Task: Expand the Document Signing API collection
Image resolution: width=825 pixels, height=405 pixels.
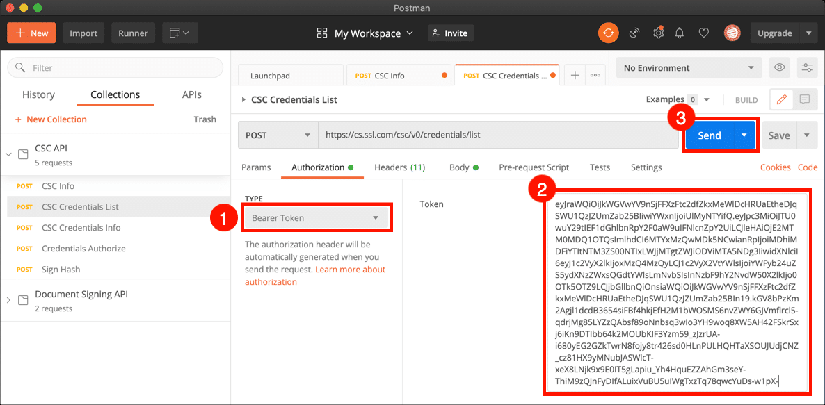Action: [9, 300]
